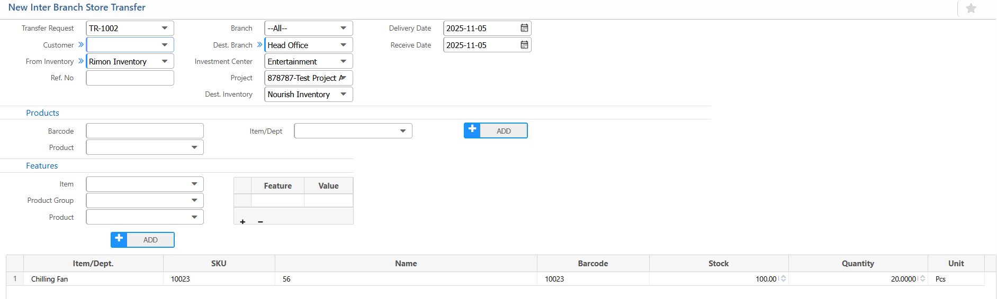This screenshot has width=997, height=299.
Task: Open the Product Group dropdown in Features
Action: pos(194,201)
